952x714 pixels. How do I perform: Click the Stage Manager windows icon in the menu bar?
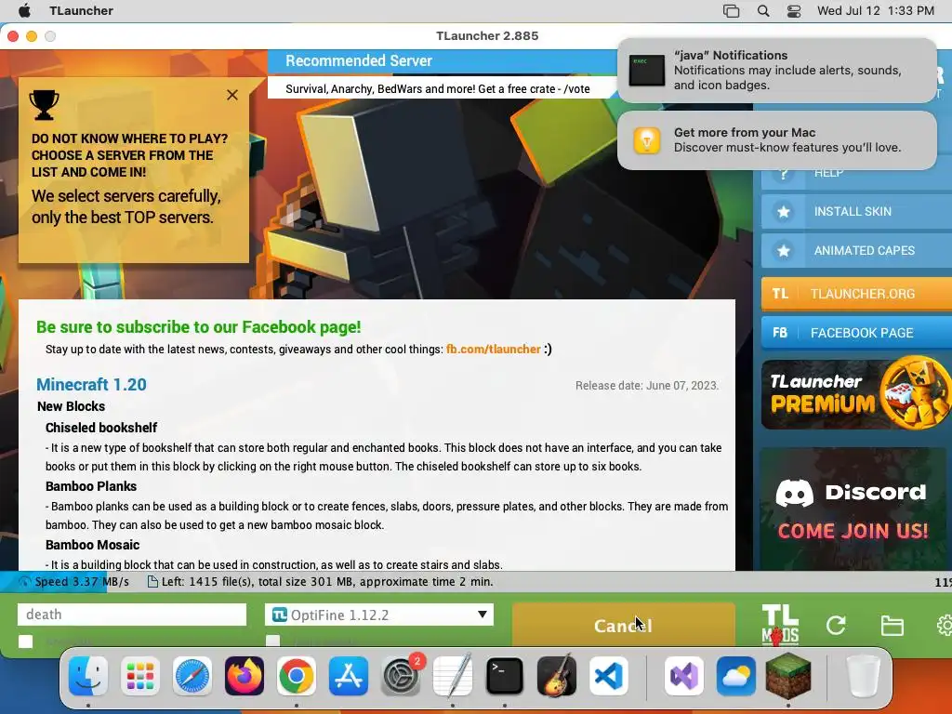point(731,10)
